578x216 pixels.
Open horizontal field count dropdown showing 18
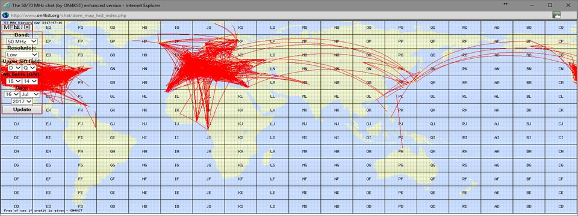pyautogui.click(x=14, y=81)
